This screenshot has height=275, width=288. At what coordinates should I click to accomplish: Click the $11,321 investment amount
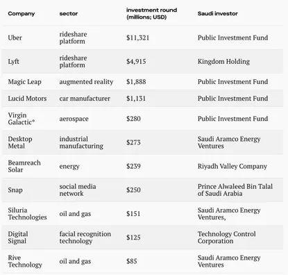click(138, 37)
